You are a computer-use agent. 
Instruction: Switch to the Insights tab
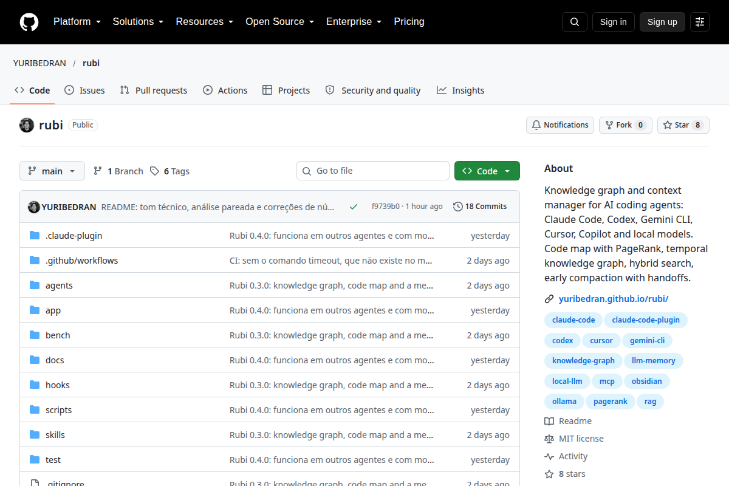[x=460, y=91]
